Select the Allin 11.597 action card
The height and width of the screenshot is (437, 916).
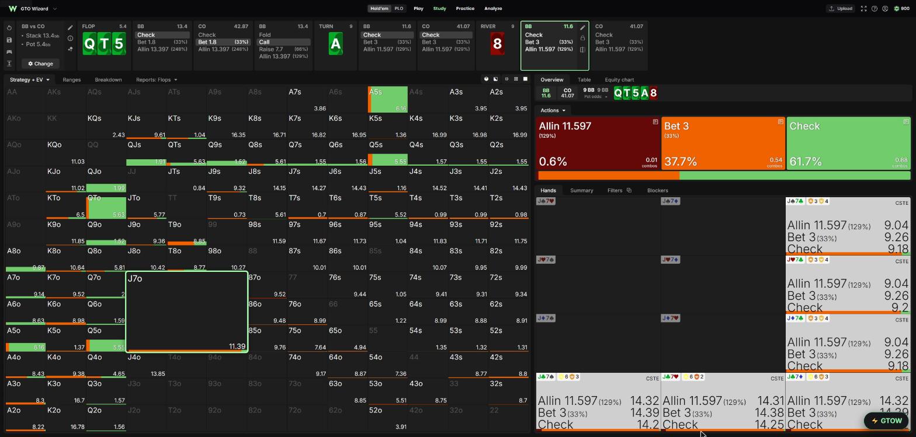[x=598, y=144]
